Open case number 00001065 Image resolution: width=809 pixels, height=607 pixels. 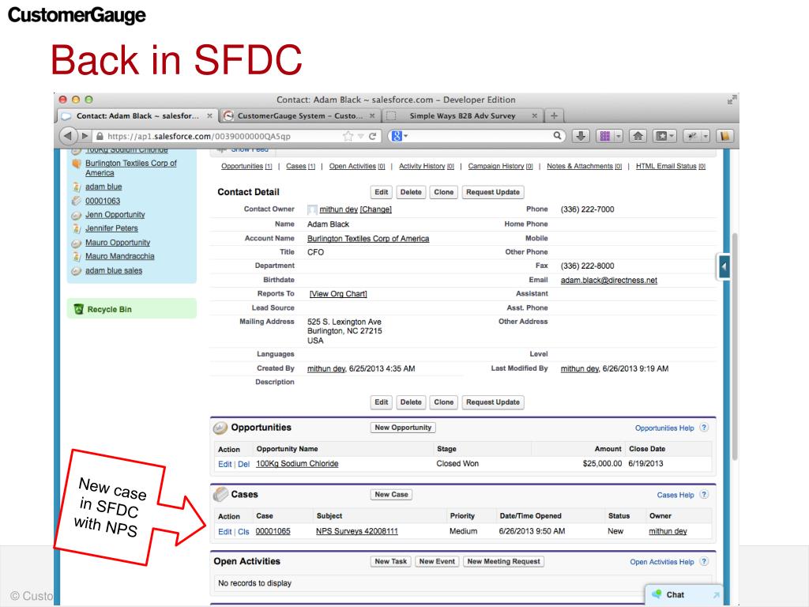(273, 531)
